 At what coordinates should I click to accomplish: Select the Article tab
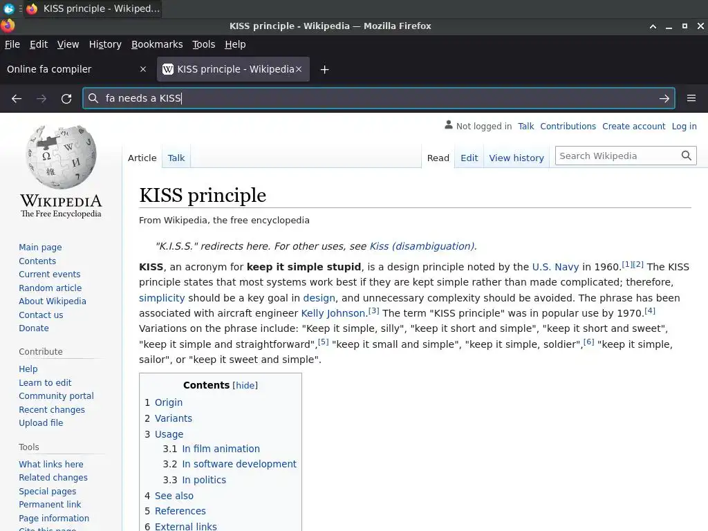tap(142, 158)
